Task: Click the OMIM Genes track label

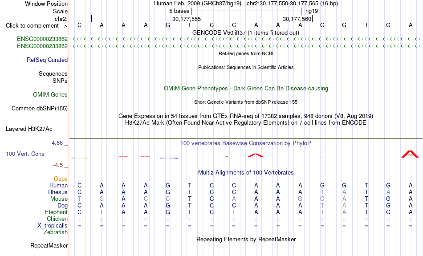Action: [50, 95]
